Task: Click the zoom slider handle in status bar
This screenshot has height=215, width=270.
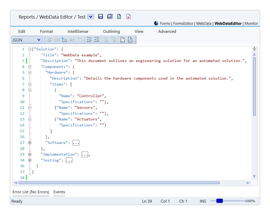Action: tap(219, 201)
